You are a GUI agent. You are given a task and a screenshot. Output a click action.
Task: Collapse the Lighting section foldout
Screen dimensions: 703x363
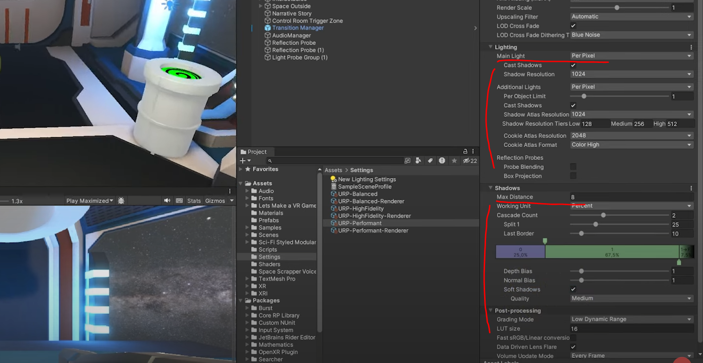(x=490, y=47)
